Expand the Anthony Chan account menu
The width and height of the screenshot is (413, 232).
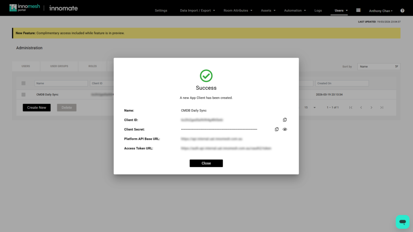pos(380,11)
